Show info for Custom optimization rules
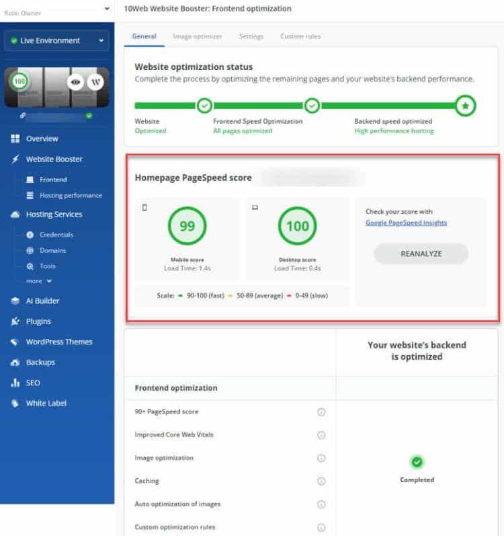Viewport: 504px width, 536px height. coord(321,527)
